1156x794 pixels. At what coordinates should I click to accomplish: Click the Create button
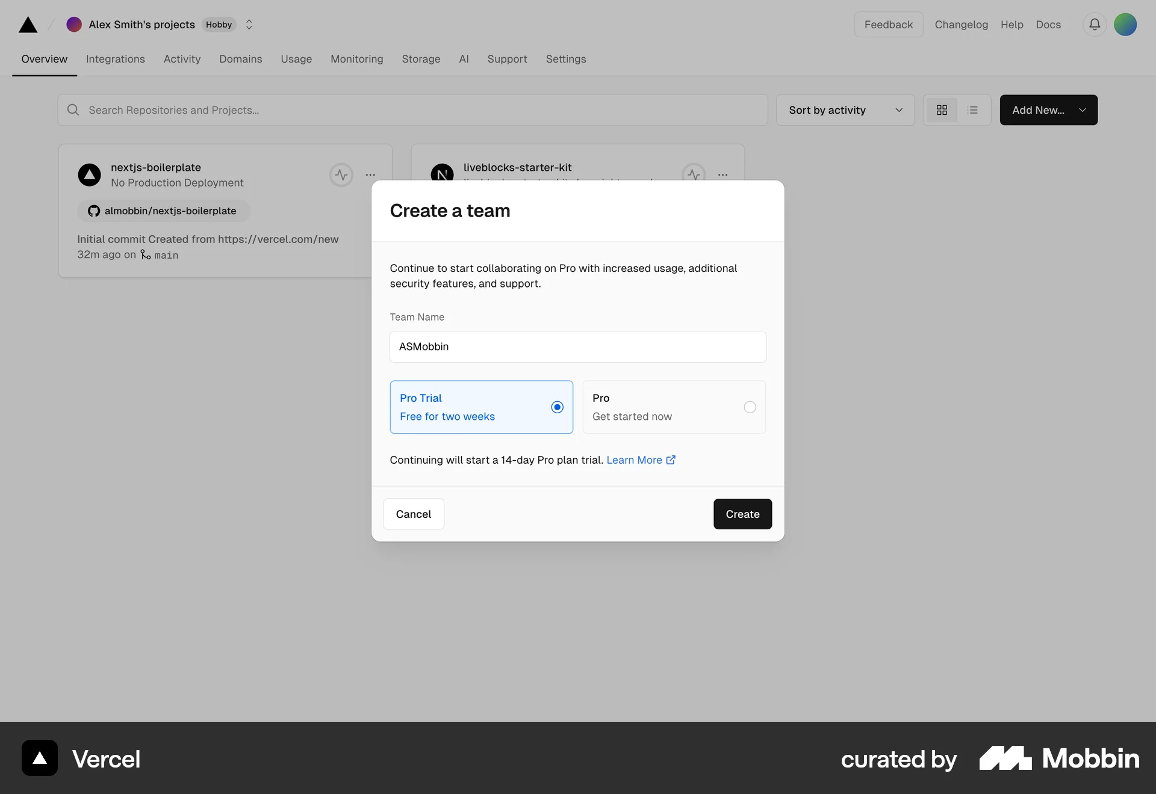pyautogui.click(x=742, y=514)
